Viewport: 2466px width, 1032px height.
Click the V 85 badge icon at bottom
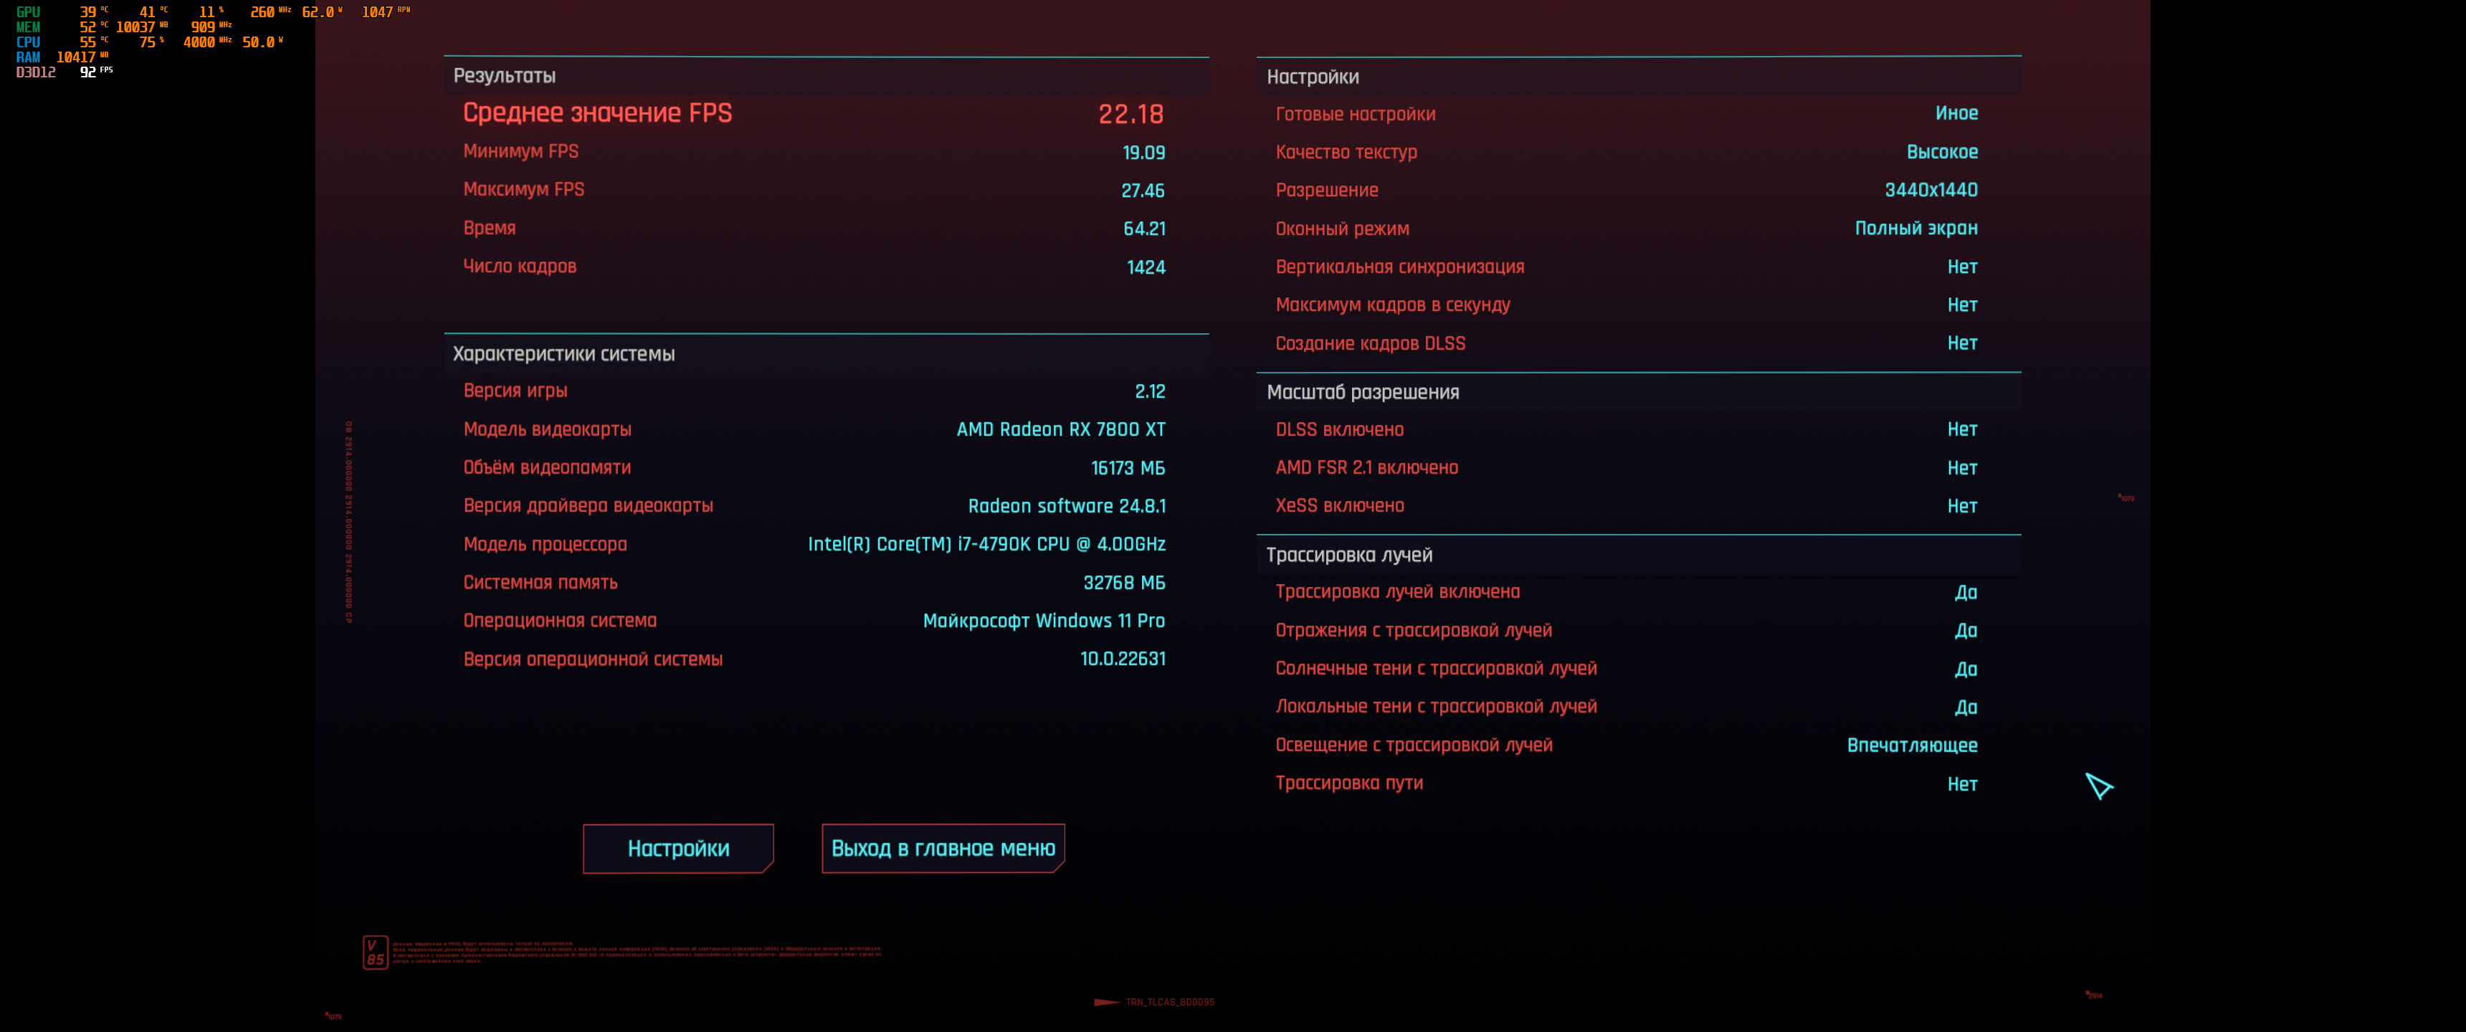(375, 952)
